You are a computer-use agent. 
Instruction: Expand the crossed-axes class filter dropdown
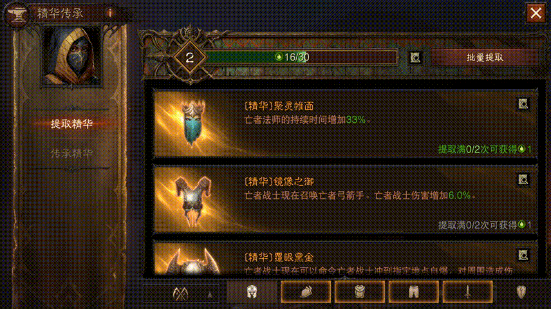click(x=182, y=294)
